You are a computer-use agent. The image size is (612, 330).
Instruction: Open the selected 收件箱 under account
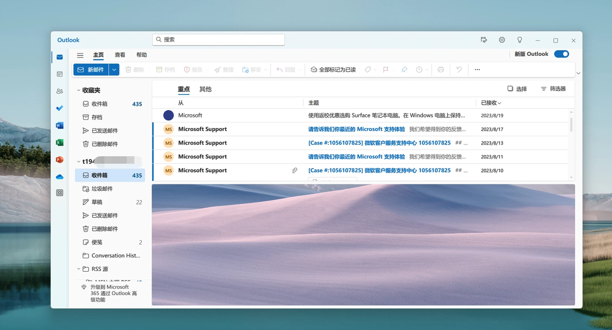[x=110, y=175]
